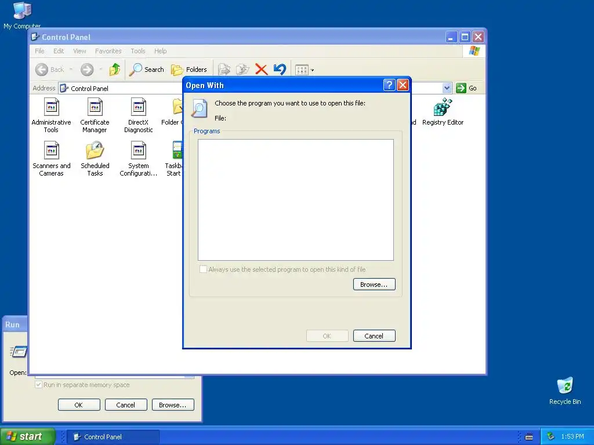
Task: Open the DirectX Diagnostic icon
Action: point(138,115)
